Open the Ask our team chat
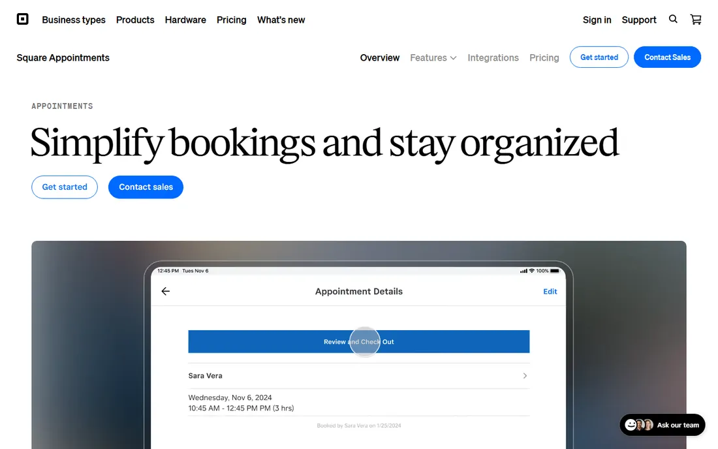This screenshot has width=718, height=449. [662, 425]
